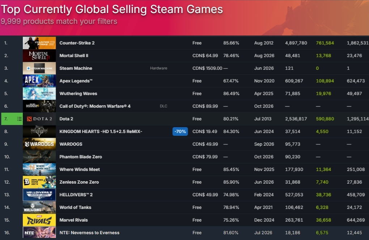Select the 4,897,780 value for Counter-Strike 2
The height and width of the screenshot is (240, 369).
click(296, 43)
